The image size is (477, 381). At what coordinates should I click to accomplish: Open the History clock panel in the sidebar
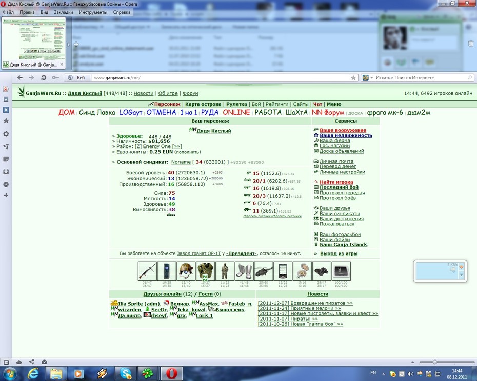click(6, 184)
